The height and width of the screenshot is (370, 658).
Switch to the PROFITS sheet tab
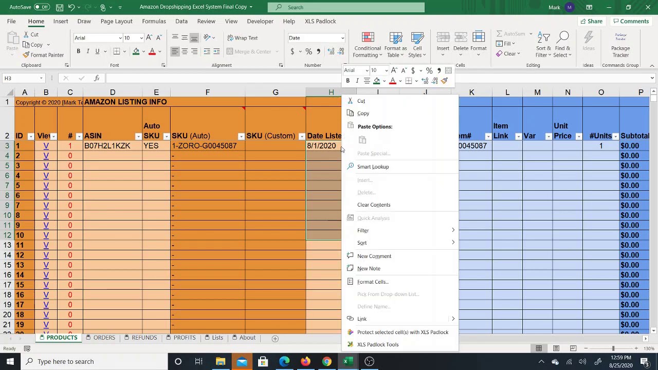pyautogui.click(x=181, y=338)
